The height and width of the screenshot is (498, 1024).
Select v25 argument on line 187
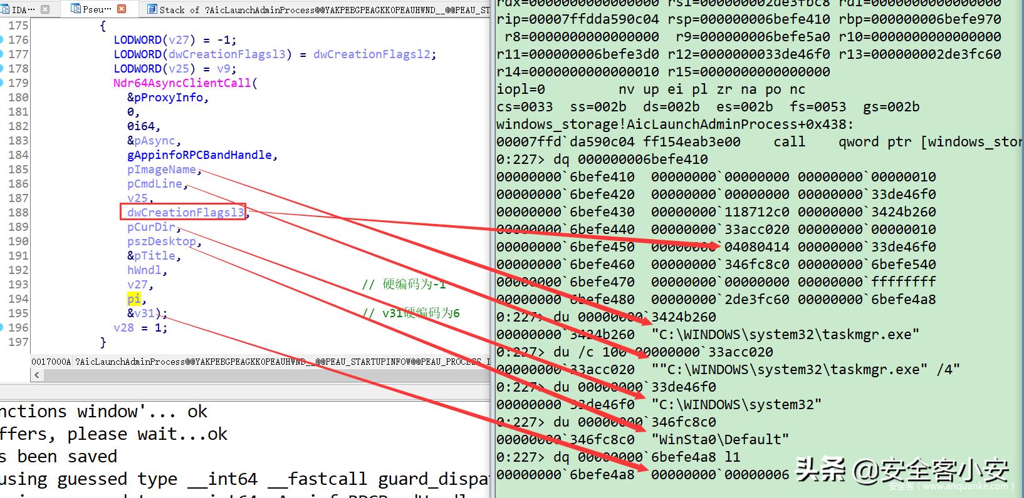pos(137,198)
